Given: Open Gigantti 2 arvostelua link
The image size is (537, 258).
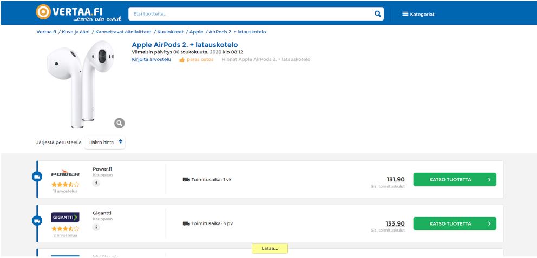Looking at the screenshot, I should pos(65,235).
